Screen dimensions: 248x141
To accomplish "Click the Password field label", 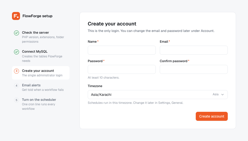I will tap(95, 61).
